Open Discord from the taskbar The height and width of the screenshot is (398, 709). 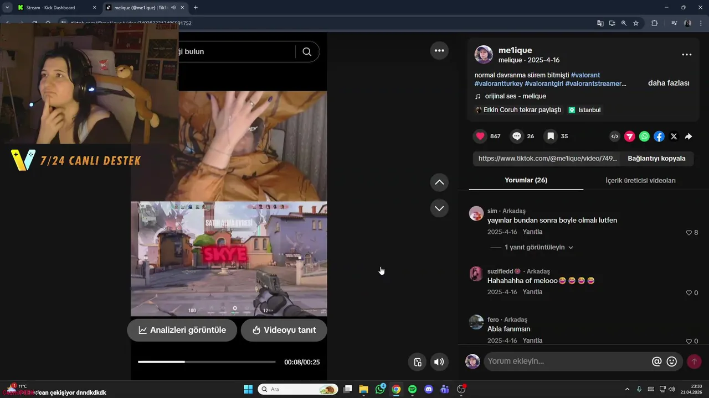pos(428,389)
